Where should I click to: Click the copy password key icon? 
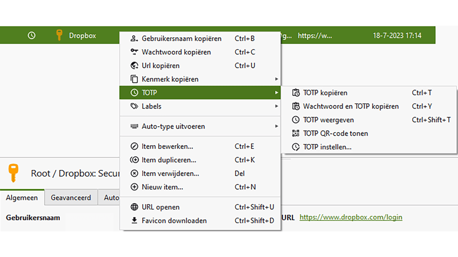pyautogui.click(x=134, y=52)
